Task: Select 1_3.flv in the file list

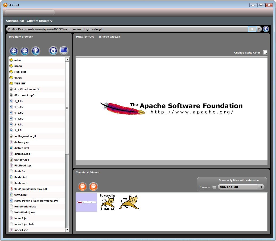Action: pos(37,113)
